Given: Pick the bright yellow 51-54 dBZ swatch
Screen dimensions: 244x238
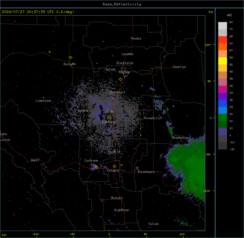Looking at the screenshot, I should (222, 61).
